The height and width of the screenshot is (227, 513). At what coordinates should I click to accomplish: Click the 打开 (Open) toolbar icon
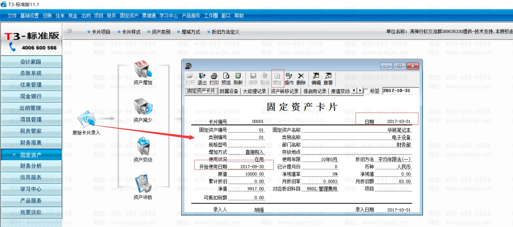190,79
